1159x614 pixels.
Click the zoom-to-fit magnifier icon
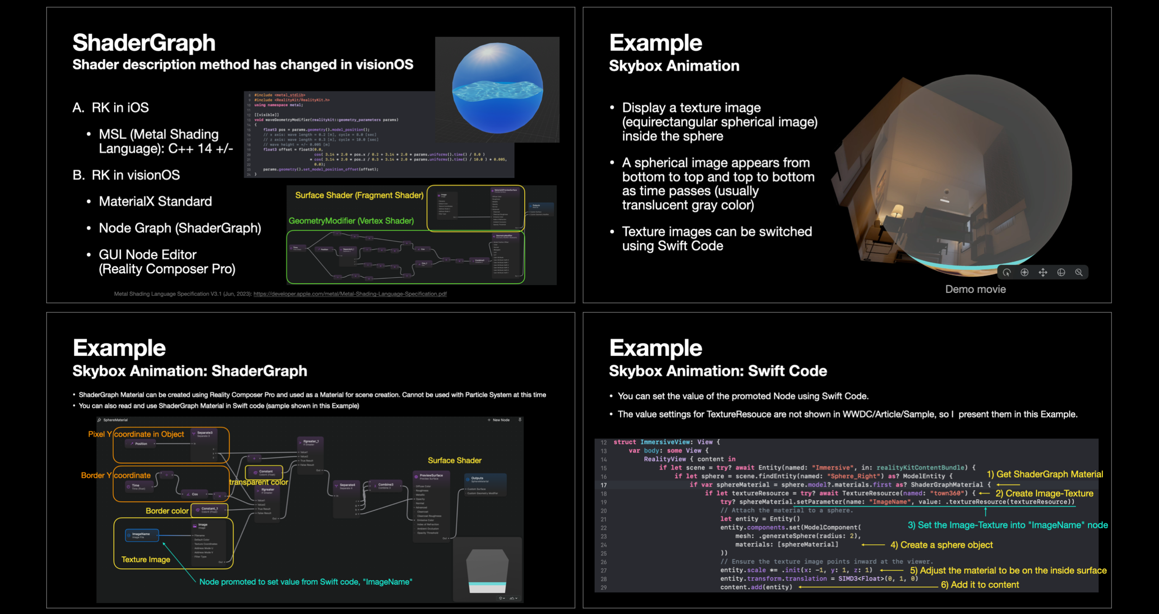coord(1079,273)
